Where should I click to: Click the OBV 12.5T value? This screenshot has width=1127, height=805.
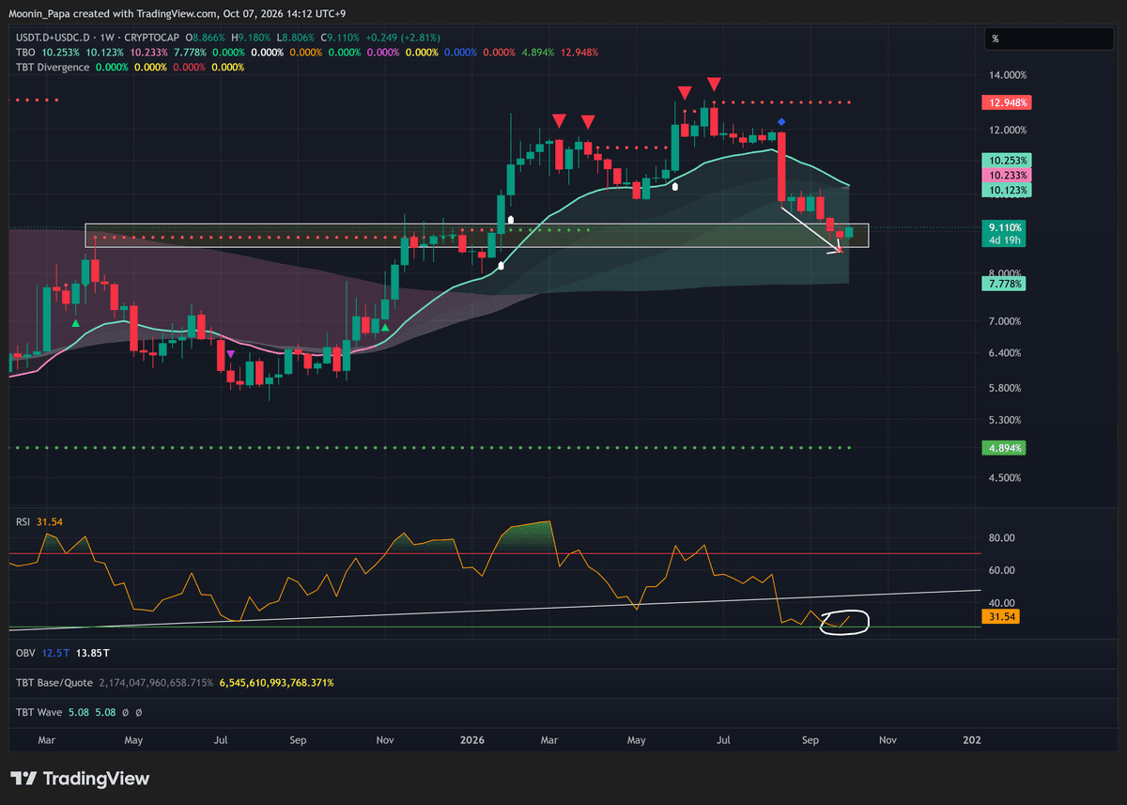pyautogui.click(x=56, y=652)
